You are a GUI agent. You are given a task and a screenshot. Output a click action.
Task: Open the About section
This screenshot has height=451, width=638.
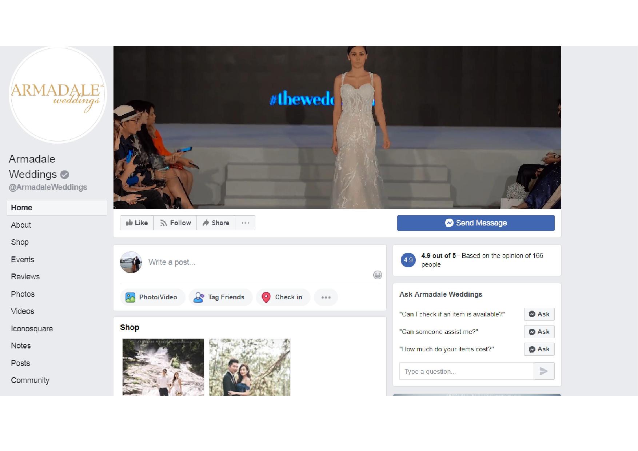(x=21, y=225)
